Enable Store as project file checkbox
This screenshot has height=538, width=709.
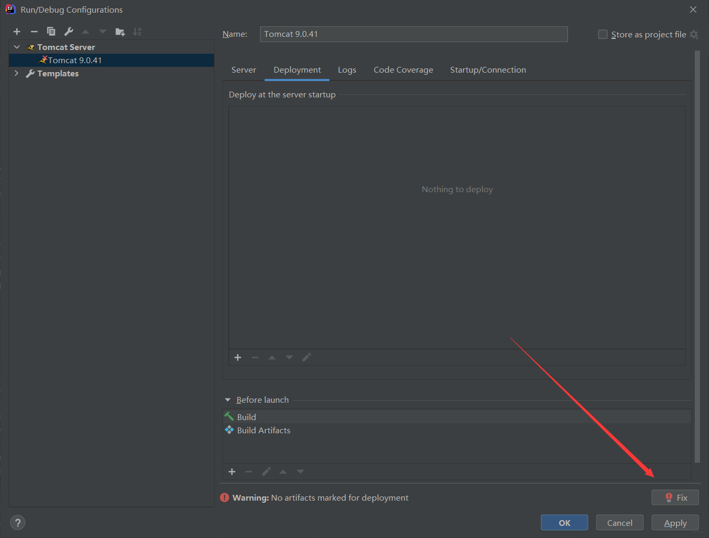[603, 34]
